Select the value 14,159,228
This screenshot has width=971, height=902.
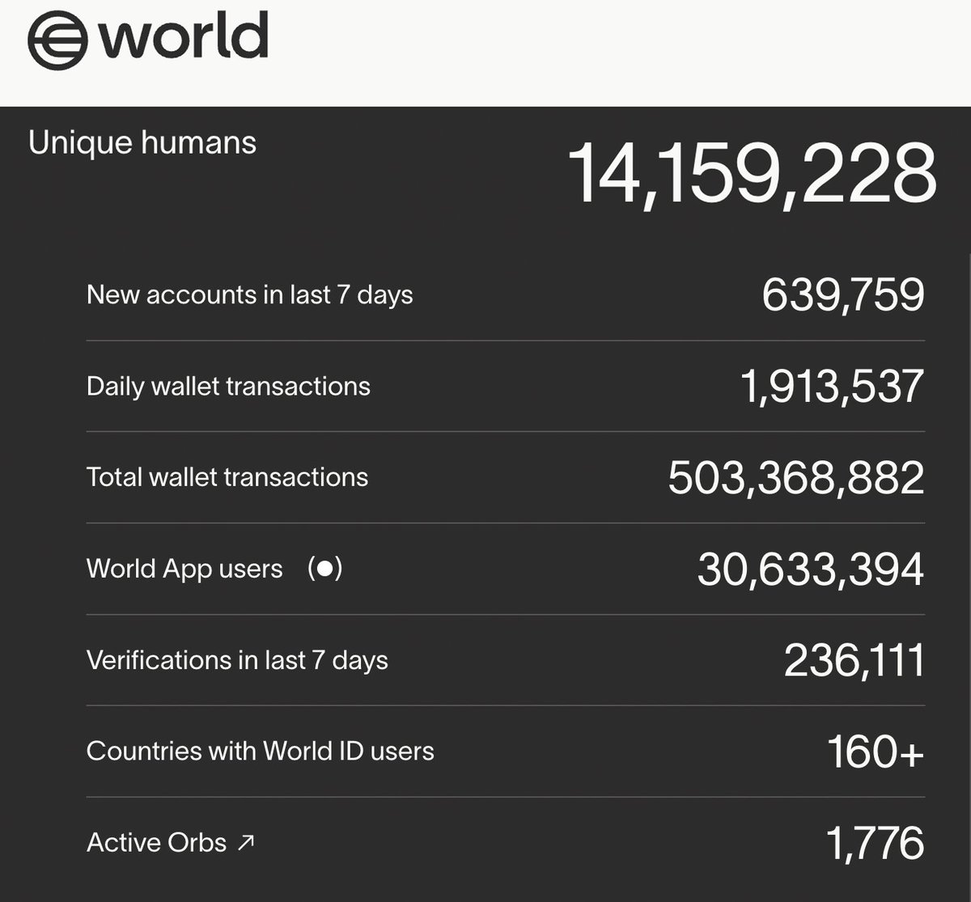point(753,175)
